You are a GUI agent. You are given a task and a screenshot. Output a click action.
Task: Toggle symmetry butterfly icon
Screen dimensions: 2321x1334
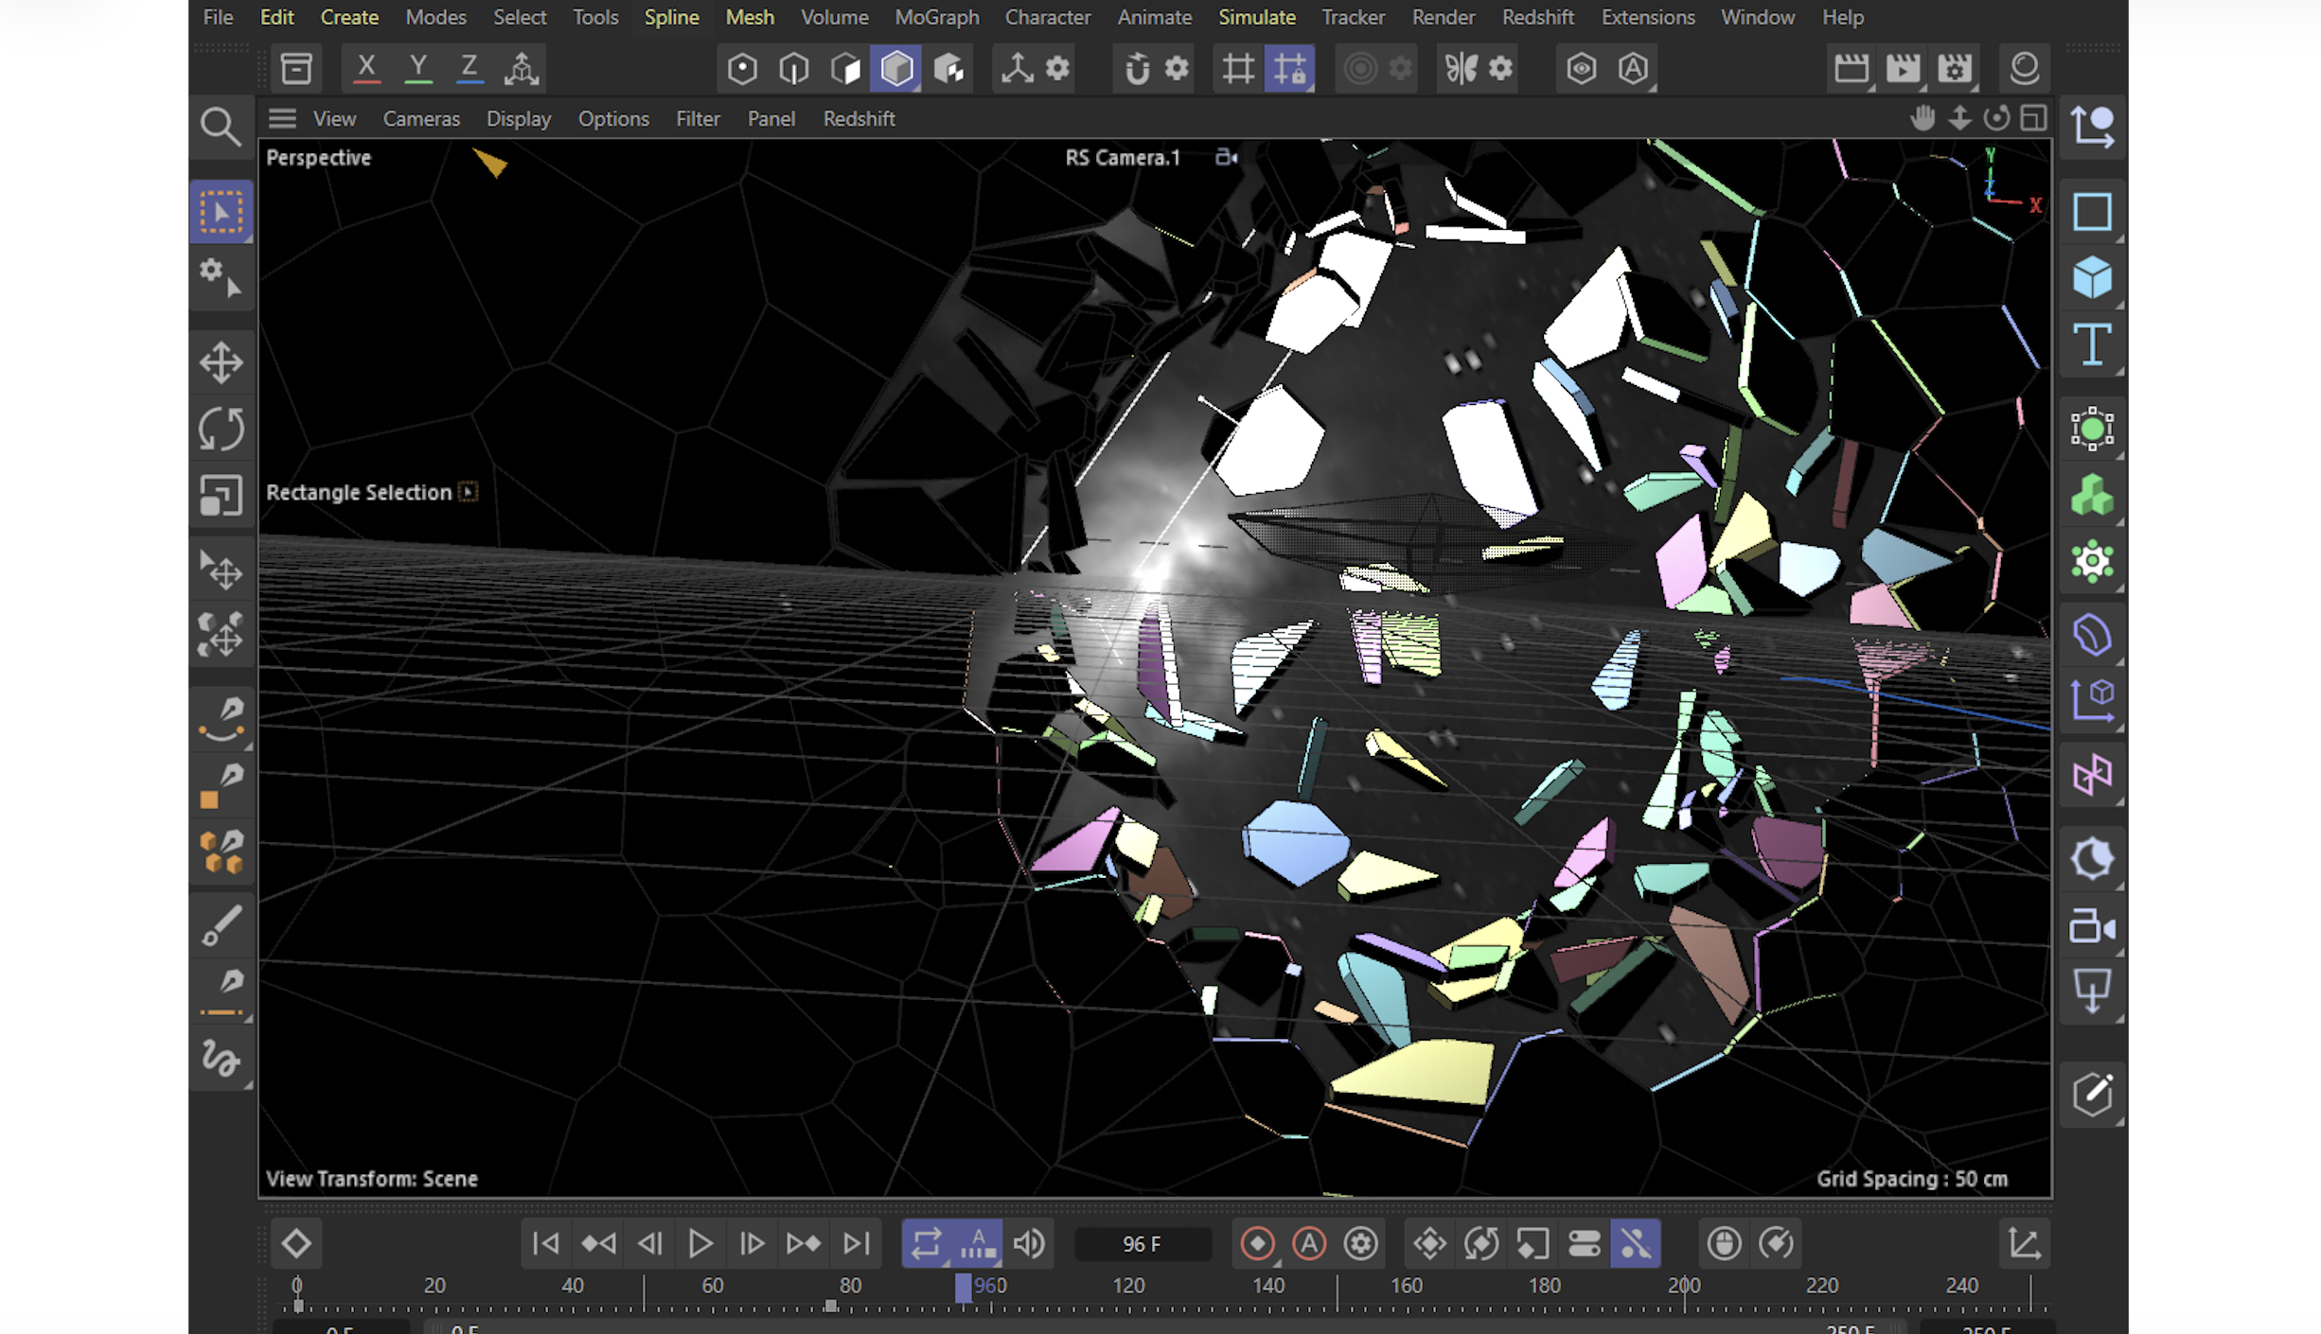1461,68
